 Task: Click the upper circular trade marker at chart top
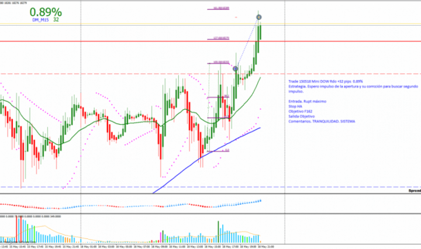(259, 18)
